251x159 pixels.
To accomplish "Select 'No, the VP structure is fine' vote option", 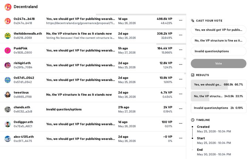I will [x=218, y=41].
